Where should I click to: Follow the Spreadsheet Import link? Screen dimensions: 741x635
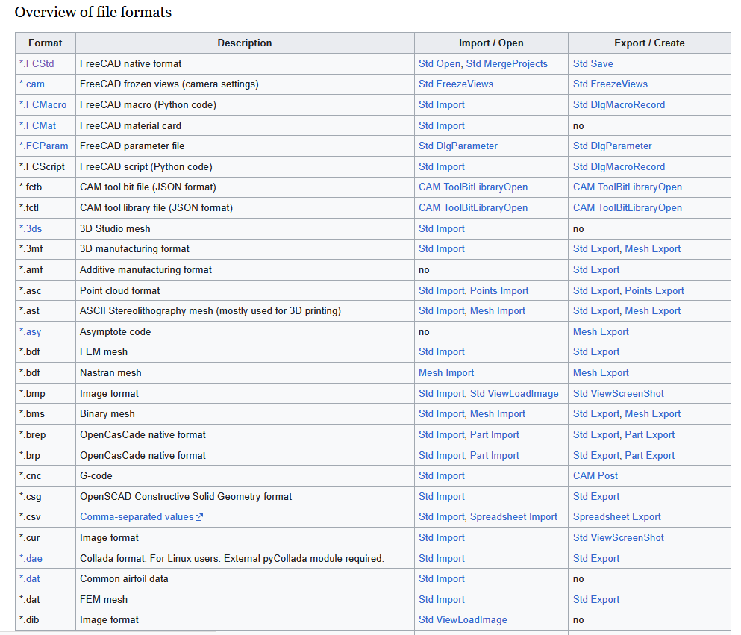pos(513,517)
